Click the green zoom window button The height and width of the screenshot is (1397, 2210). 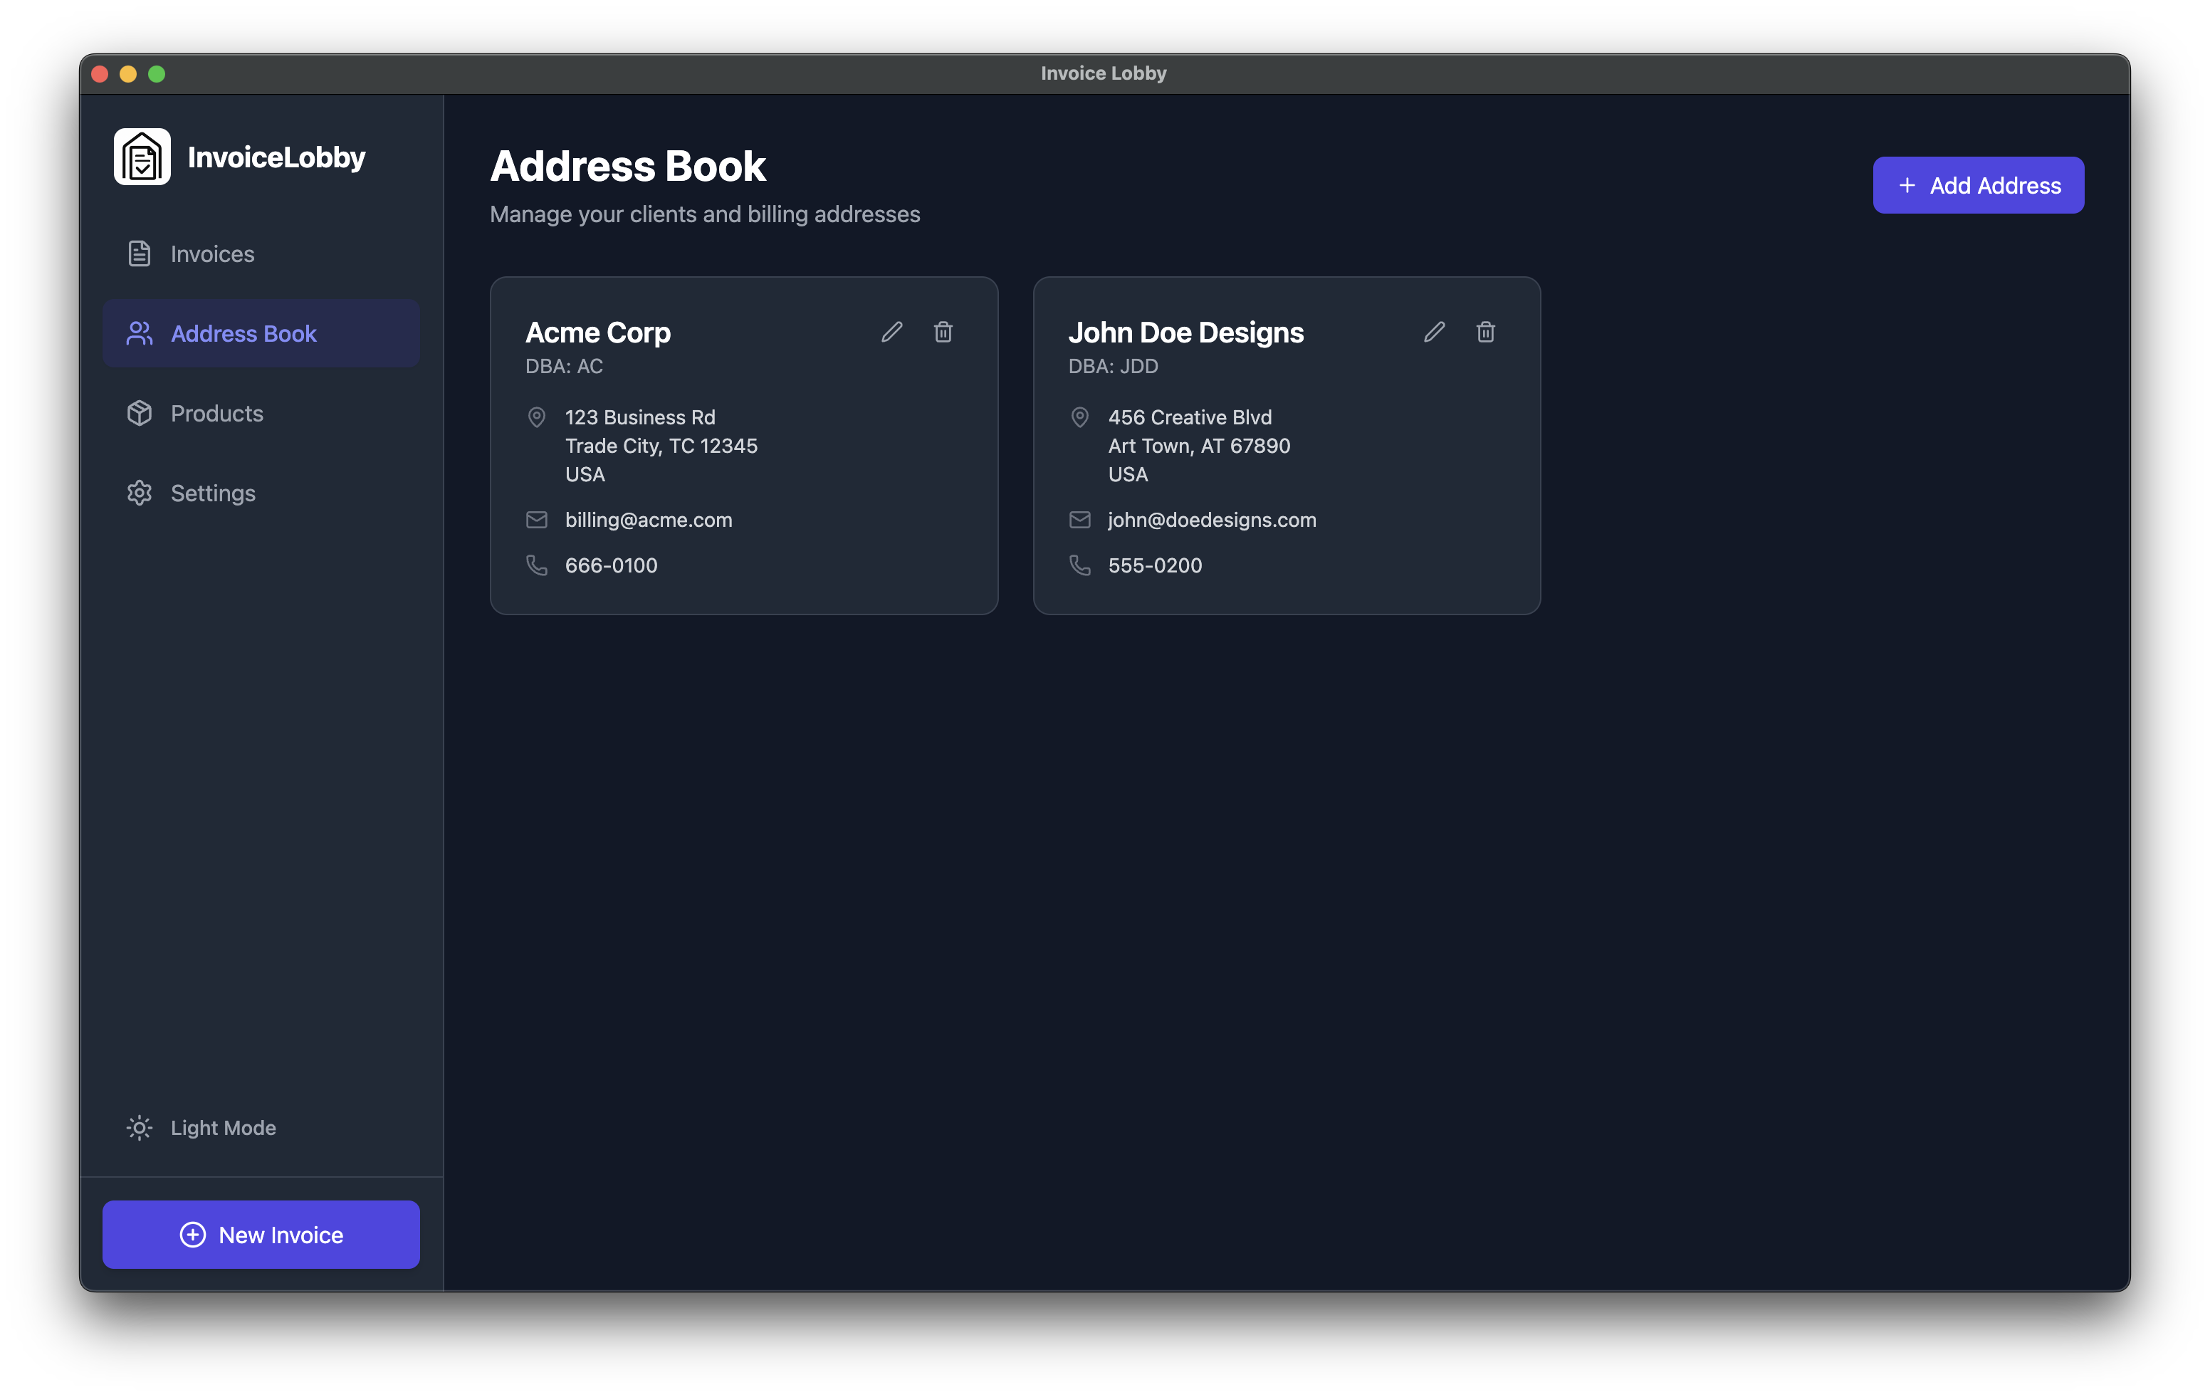(157, 73)
